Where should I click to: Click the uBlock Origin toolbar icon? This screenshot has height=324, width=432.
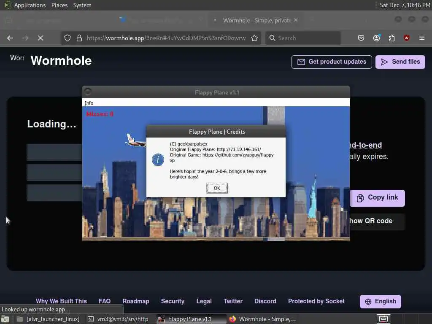pyautogui.click(x=407, y=38)
